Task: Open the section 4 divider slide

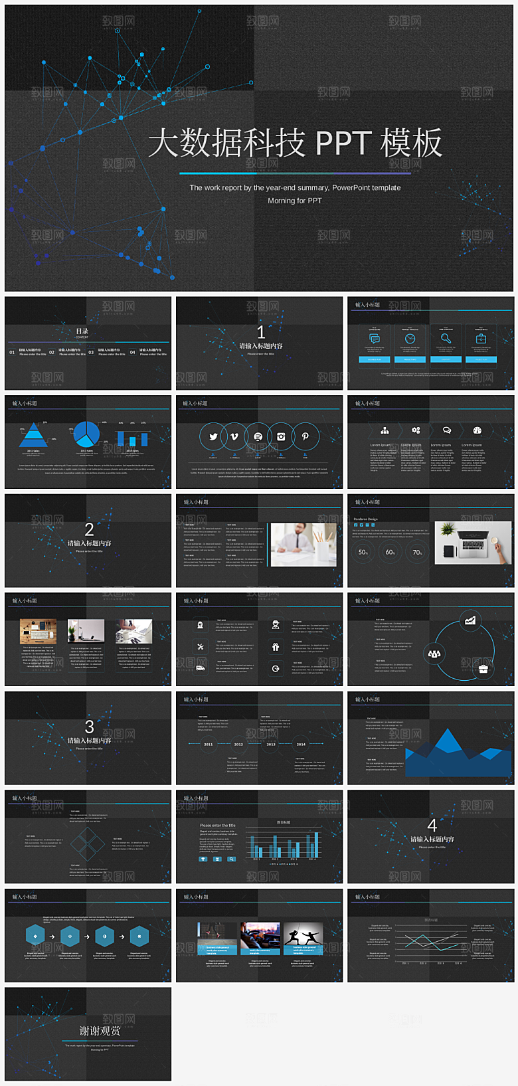Action: [430, 836]
